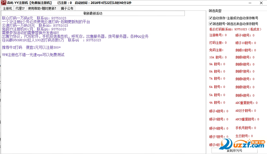Click the 顺子10靓号: 0 counter

[246, 43]
